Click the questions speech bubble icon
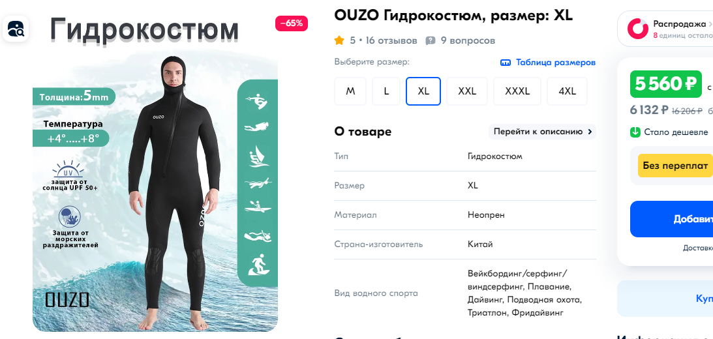The image size is (713, 339). click(430, 41)
